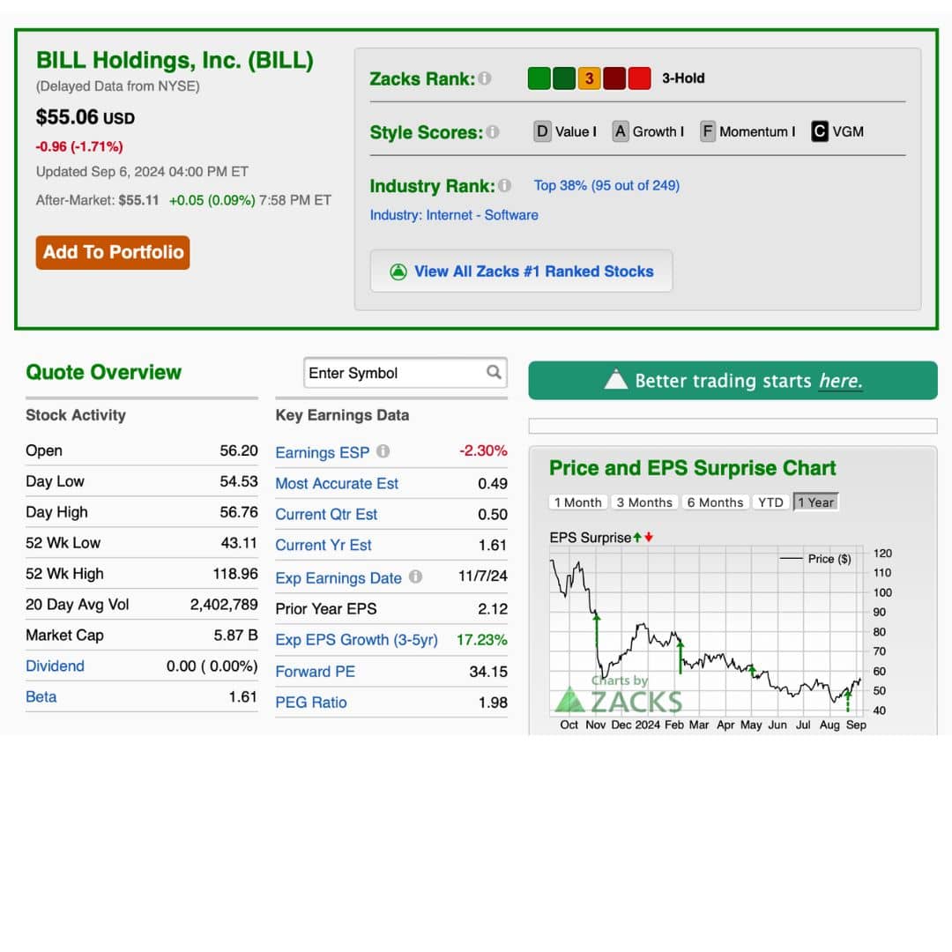The width and height of the screenshot is (952, 952).
Task: Open the PEG Ratio link
Action: (311, 703)
